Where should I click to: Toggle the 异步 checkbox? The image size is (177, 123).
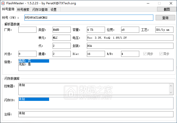pyautogui.click(x=161, y=54)
